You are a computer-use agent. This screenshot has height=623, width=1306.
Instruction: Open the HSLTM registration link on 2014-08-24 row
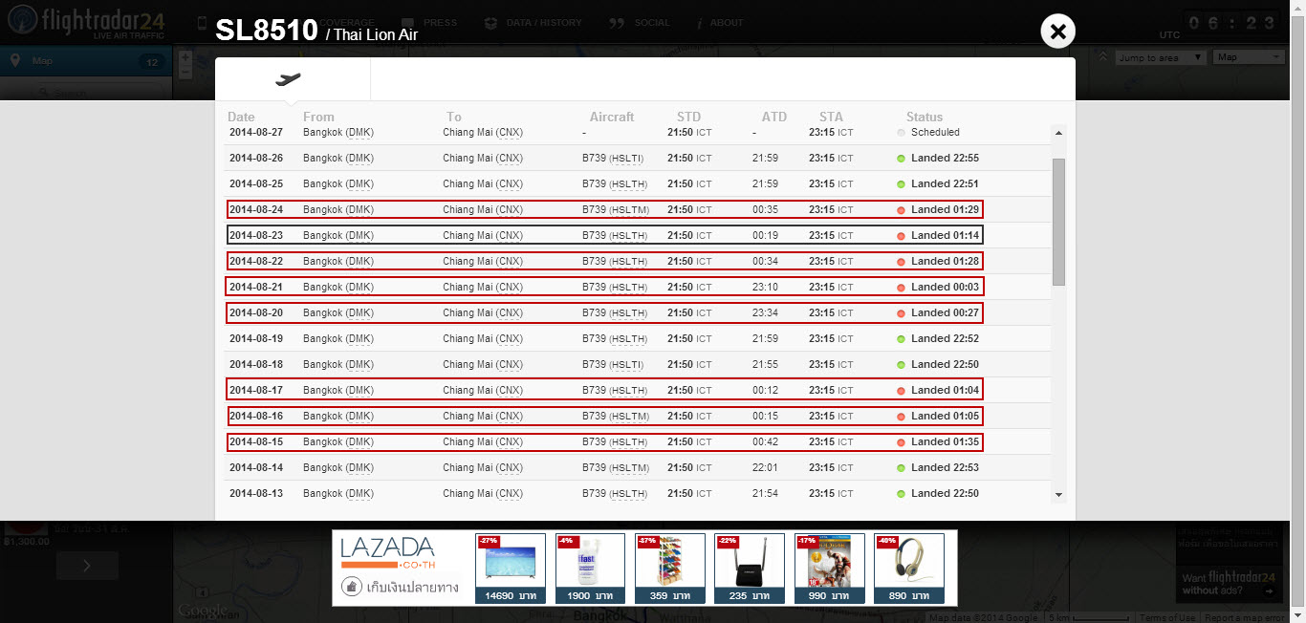629,209
